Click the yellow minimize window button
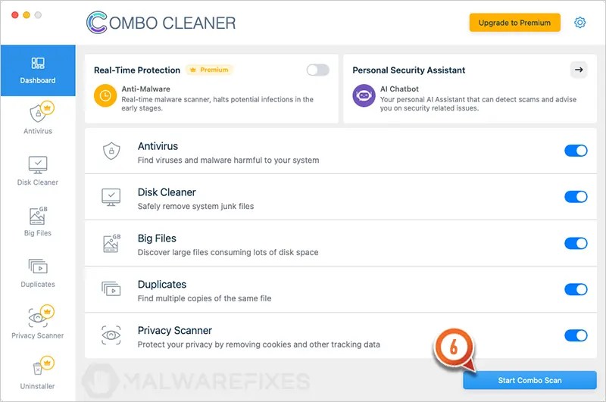606x402 pixels. click(27, 15)
